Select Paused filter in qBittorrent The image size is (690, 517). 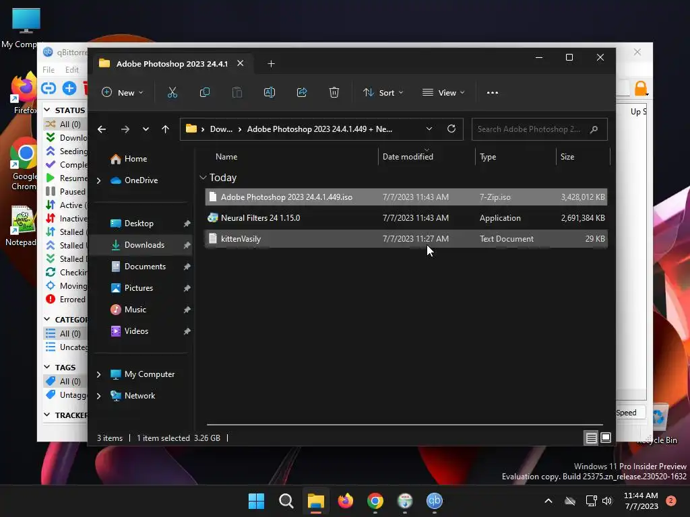click(x=67, y=192)
